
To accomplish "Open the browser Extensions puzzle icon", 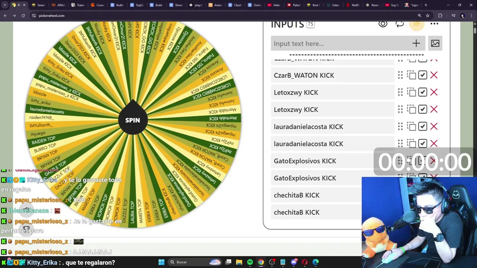I will (x=440, y=16).
